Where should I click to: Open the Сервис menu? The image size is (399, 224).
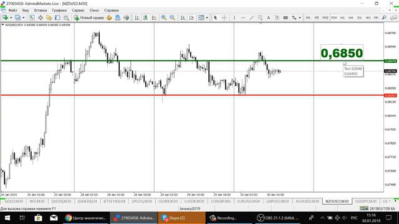pyautogui.click(x=78, y=11)
